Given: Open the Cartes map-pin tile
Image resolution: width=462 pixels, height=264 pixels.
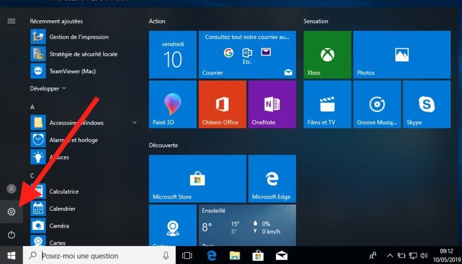Looking at the screenshot, I should point(173,225).
